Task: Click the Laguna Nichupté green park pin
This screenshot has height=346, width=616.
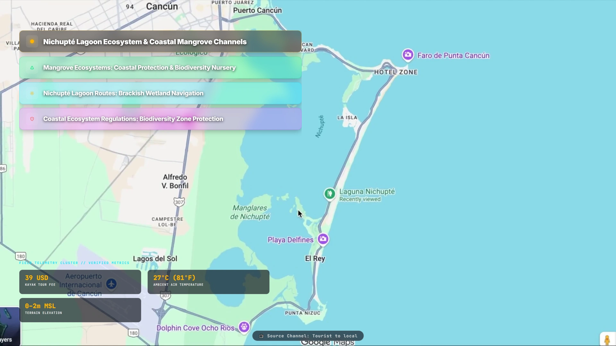Action: 329,194
